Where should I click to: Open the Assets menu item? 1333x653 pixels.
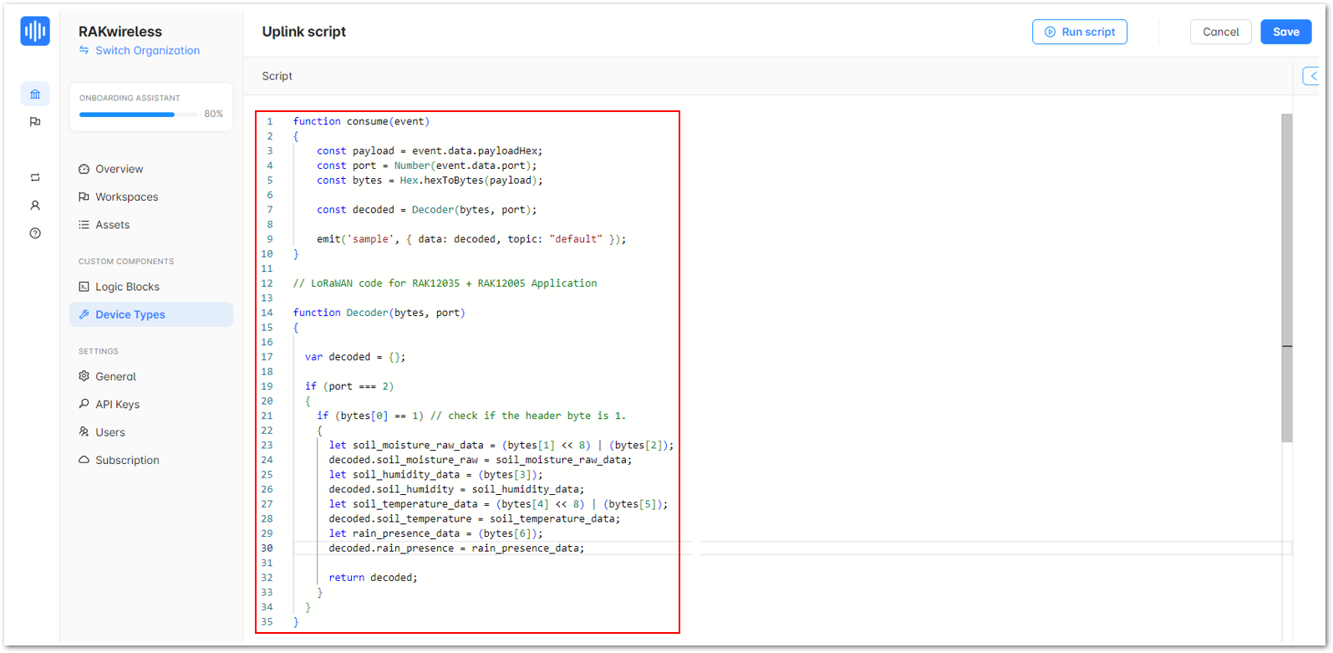(x=151, y=225)
